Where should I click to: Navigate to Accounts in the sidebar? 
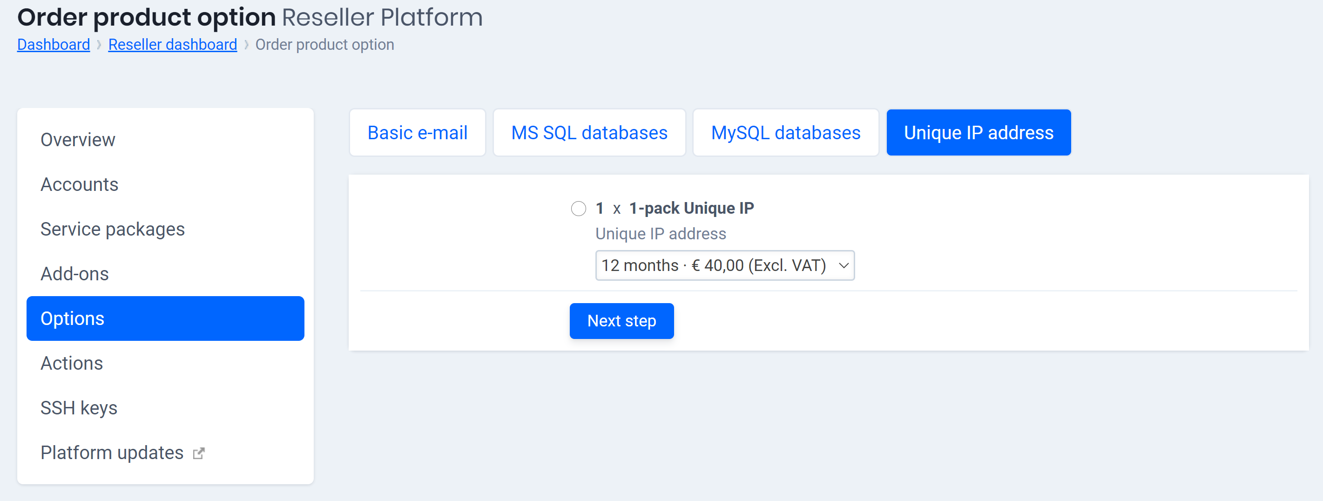(x=80, y=184)
